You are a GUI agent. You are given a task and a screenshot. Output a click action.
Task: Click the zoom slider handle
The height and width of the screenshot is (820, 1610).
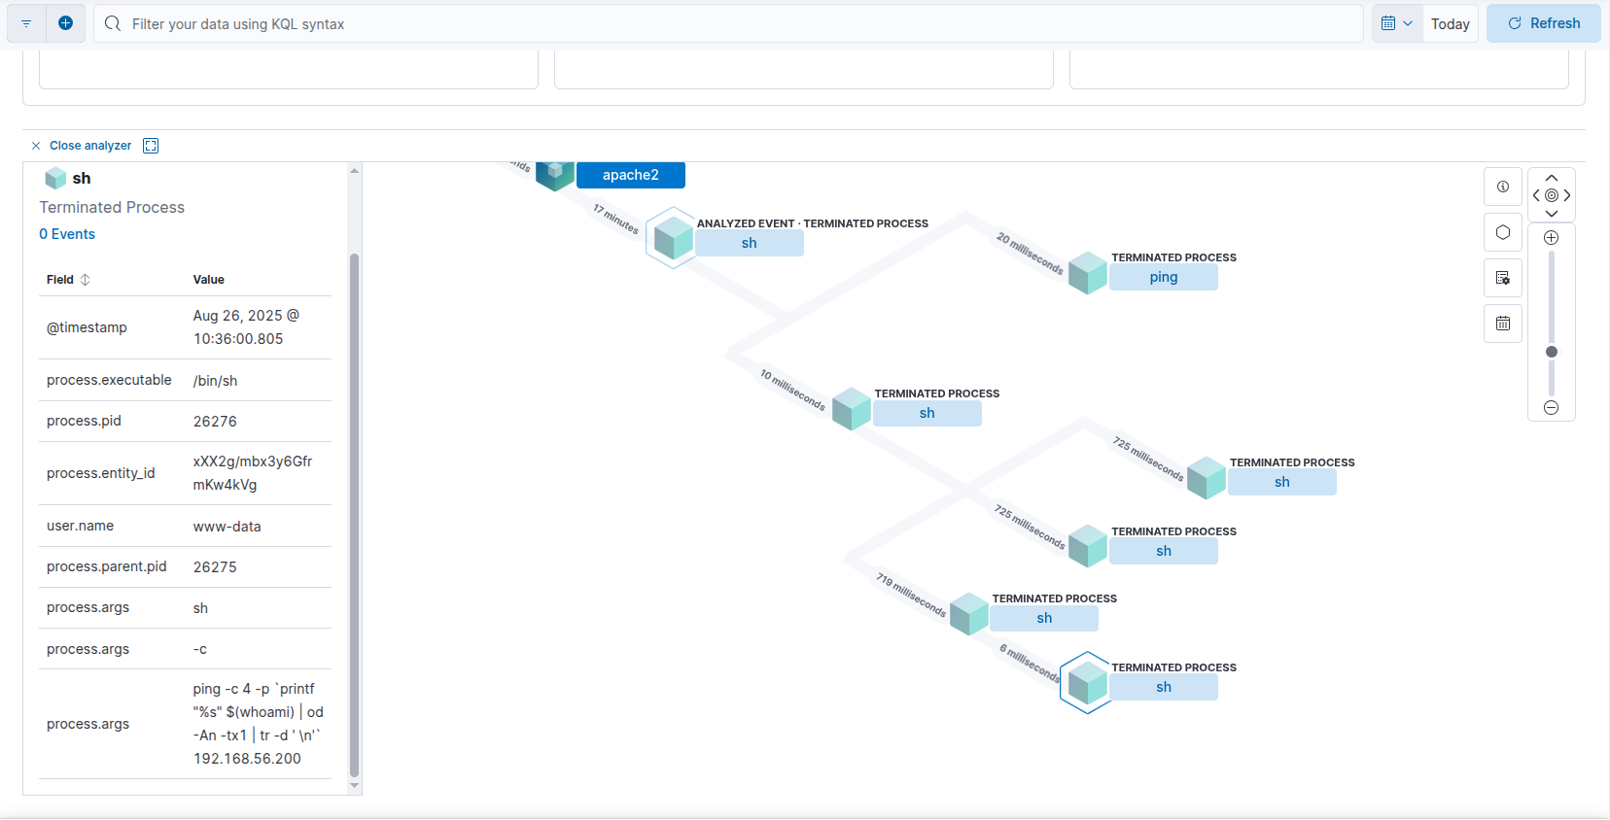click(1552, 352)
